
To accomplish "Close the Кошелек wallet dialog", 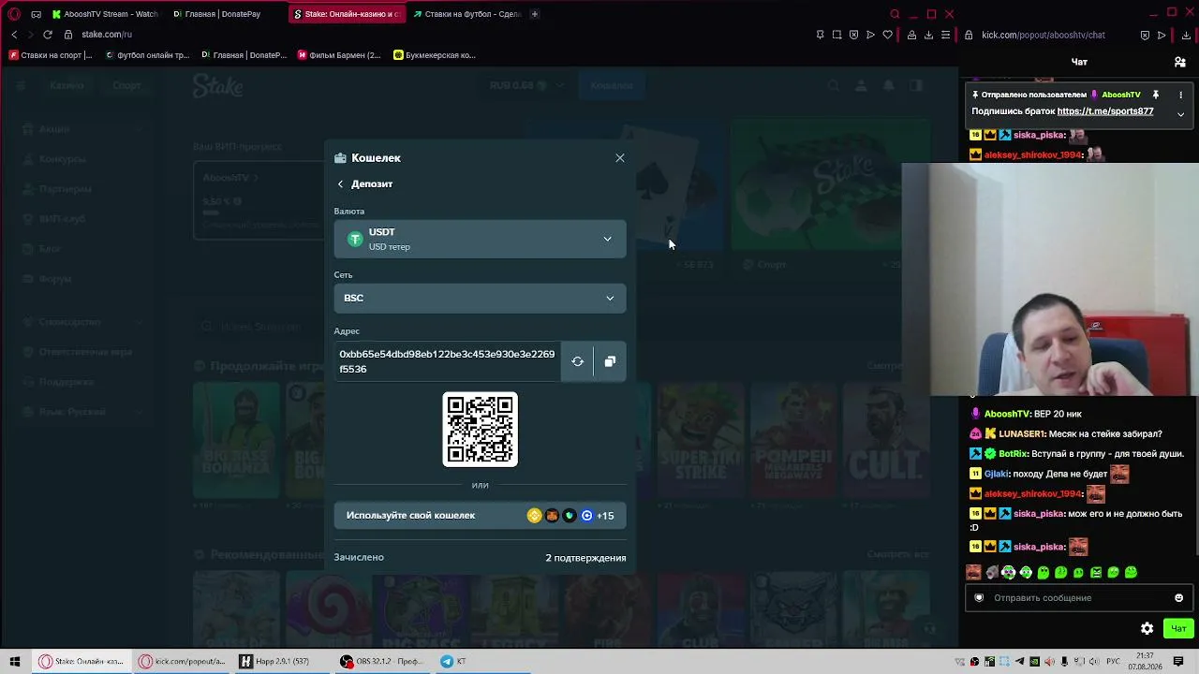I will [x=620, y=158].
